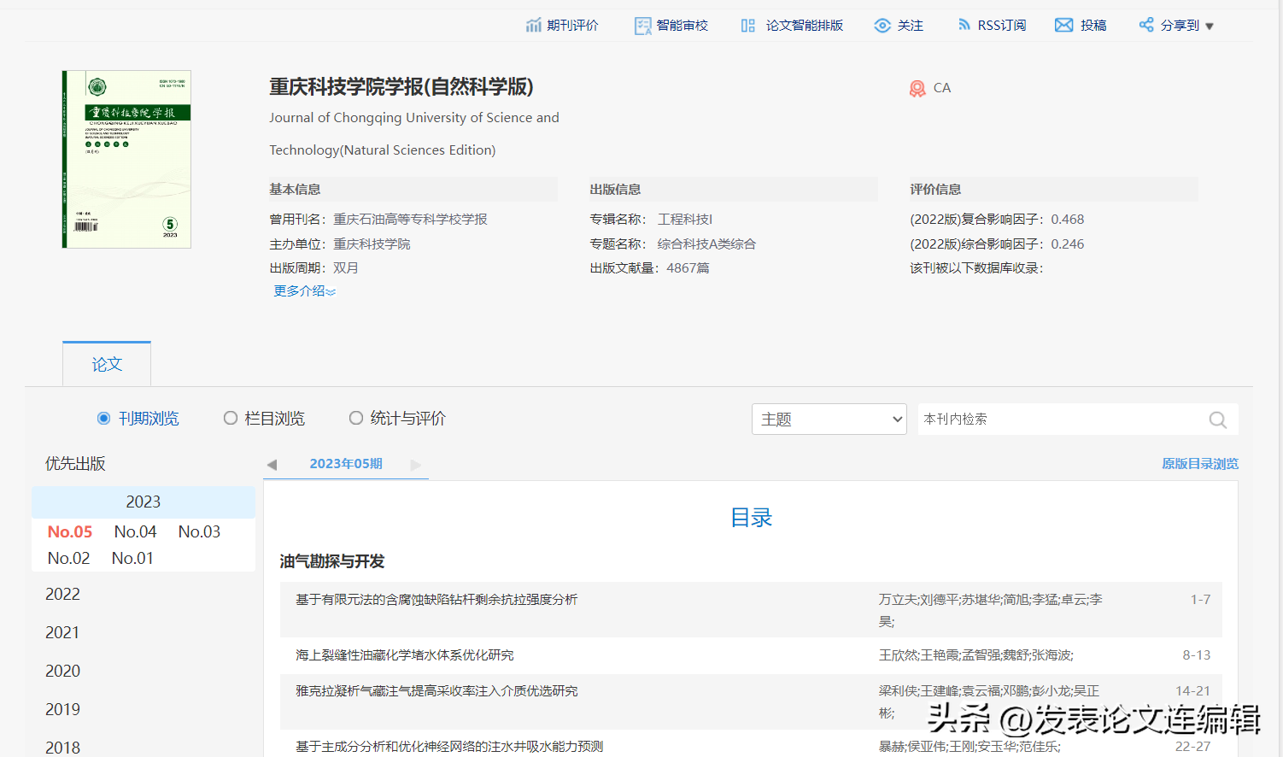The image size is (1283, 757).
Task: Click the search magnifier icon
Action: click(x=1218, y=420)
